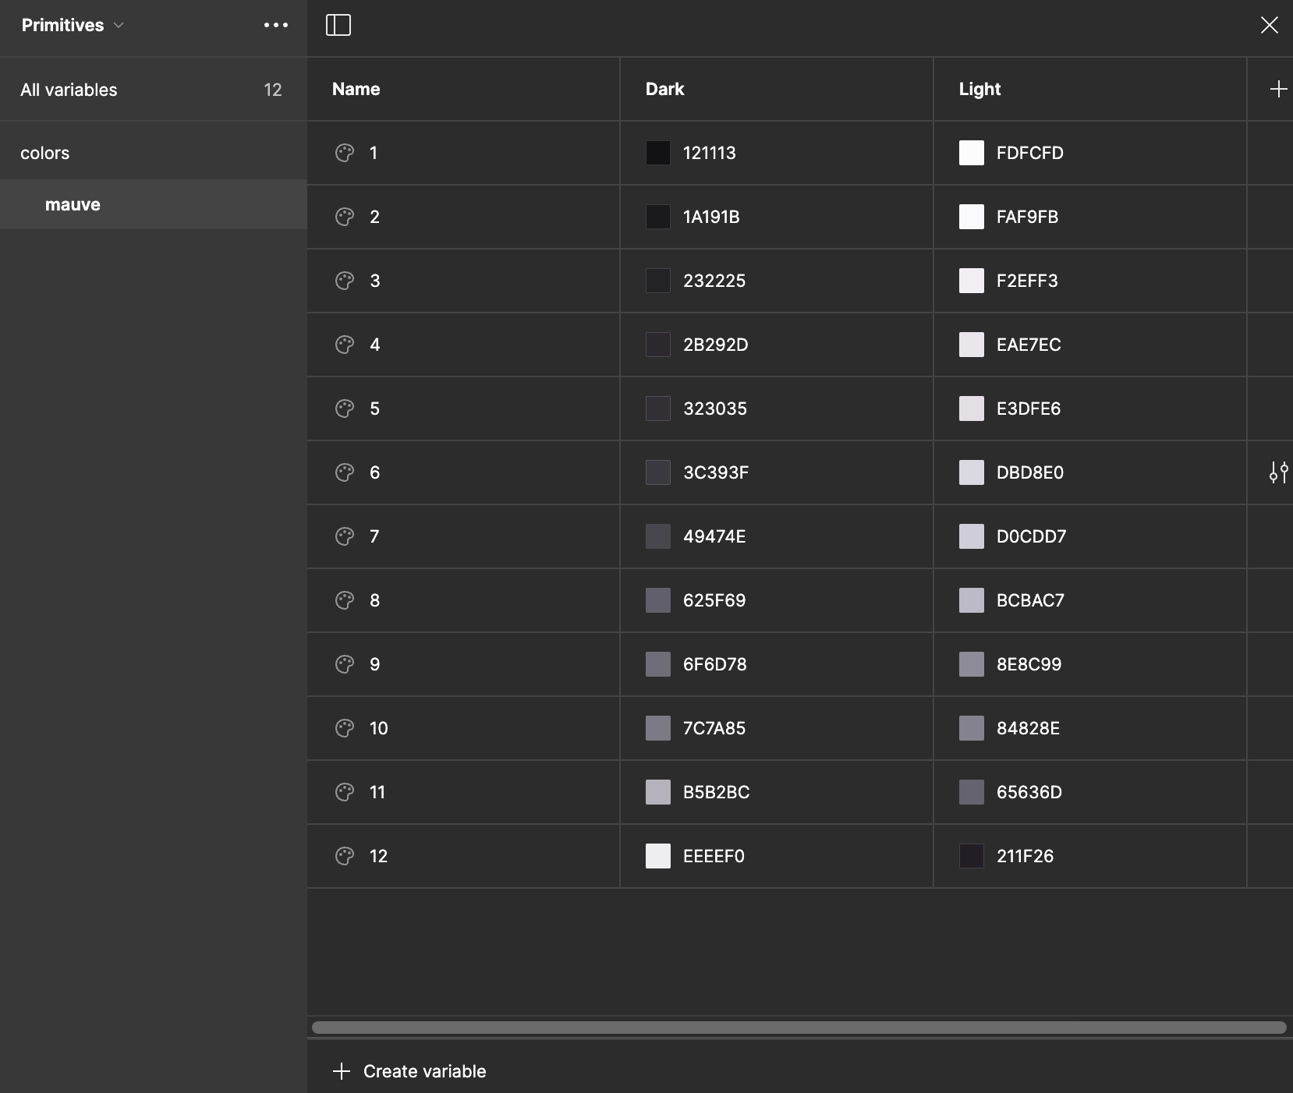The width and height of the screenshot is (1293, 1093).
Task: Open Light swatch for DBD8E0
Action: click(972, 472)
